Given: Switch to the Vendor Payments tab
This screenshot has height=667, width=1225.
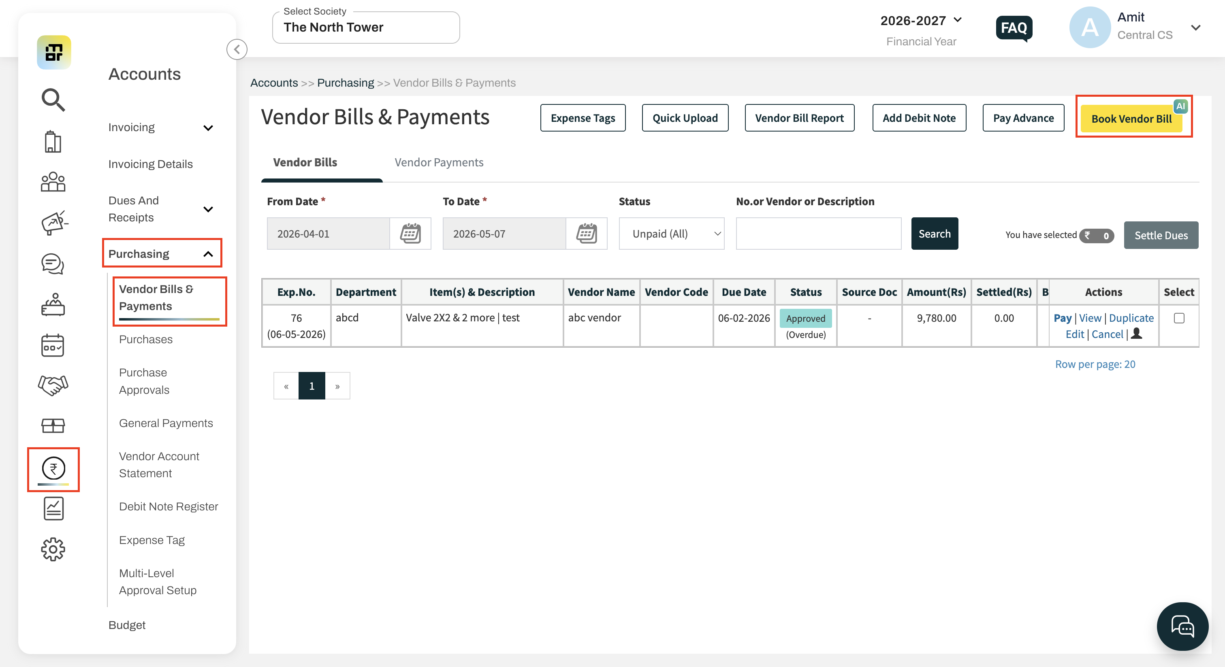Looking at the screenshot, I should click(438, 162).
